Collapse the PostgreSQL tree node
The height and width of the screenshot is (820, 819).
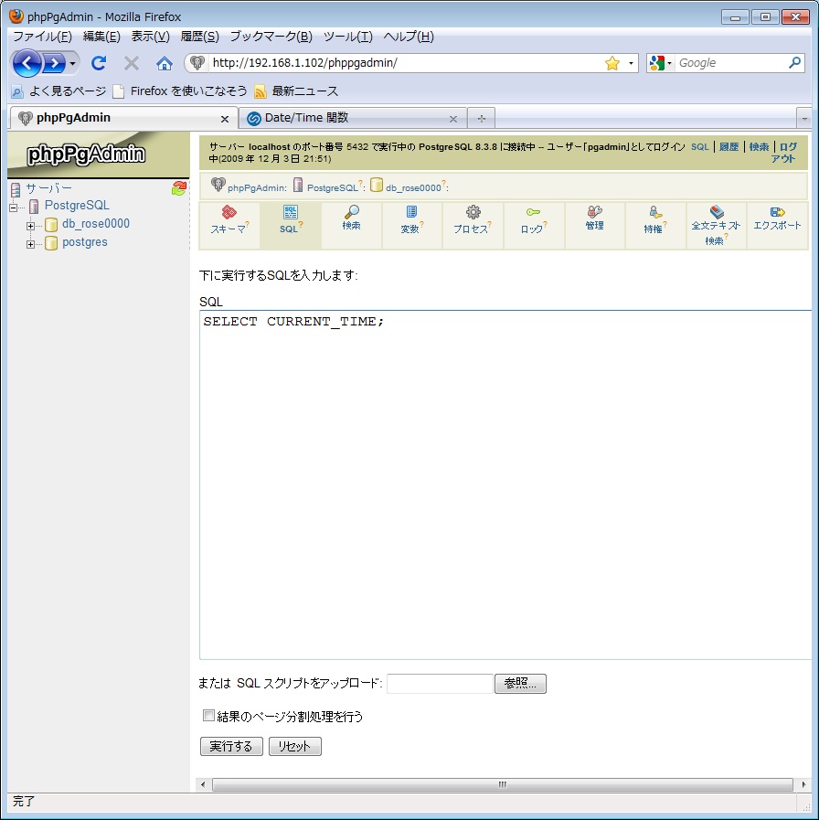(14, 208)
